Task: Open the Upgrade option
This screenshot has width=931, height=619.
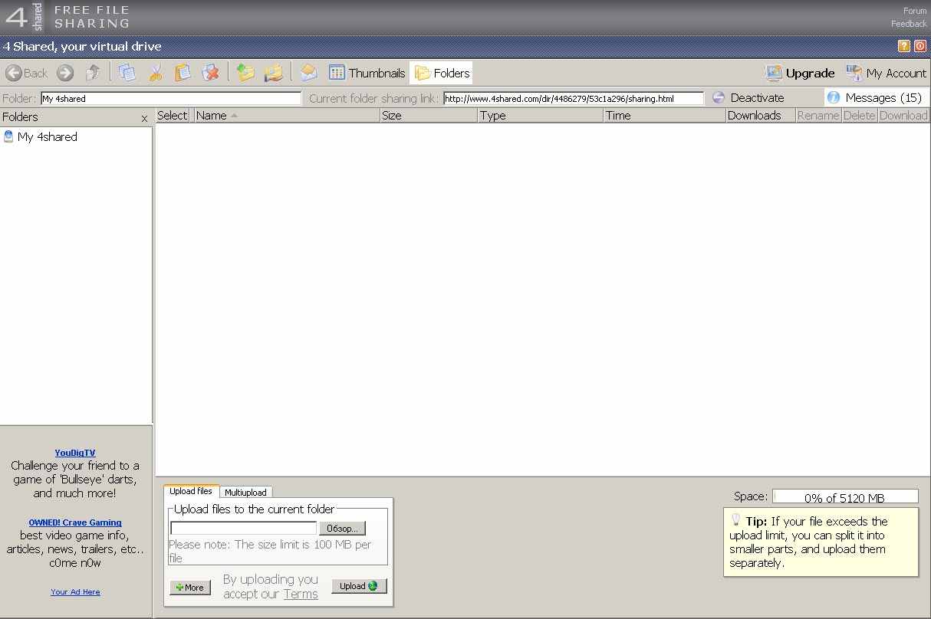Action: [x=800, y=73]
